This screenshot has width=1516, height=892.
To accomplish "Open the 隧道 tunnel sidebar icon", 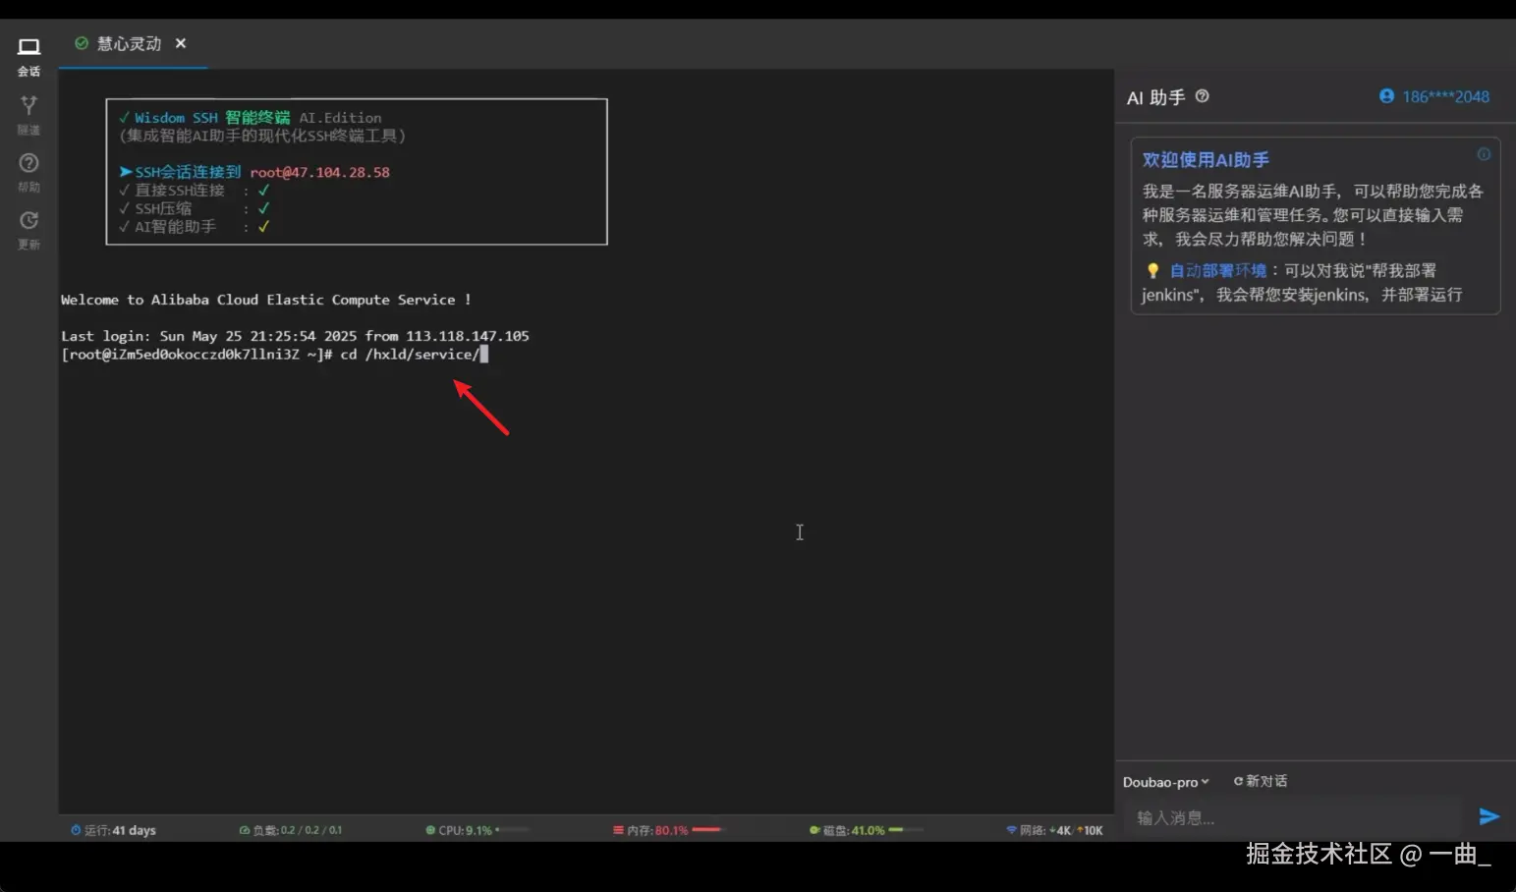I will (x=28, y=114).
